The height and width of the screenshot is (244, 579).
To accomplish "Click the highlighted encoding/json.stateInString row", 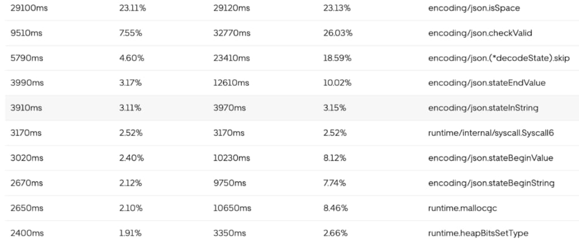I will (x=292, y=108).
